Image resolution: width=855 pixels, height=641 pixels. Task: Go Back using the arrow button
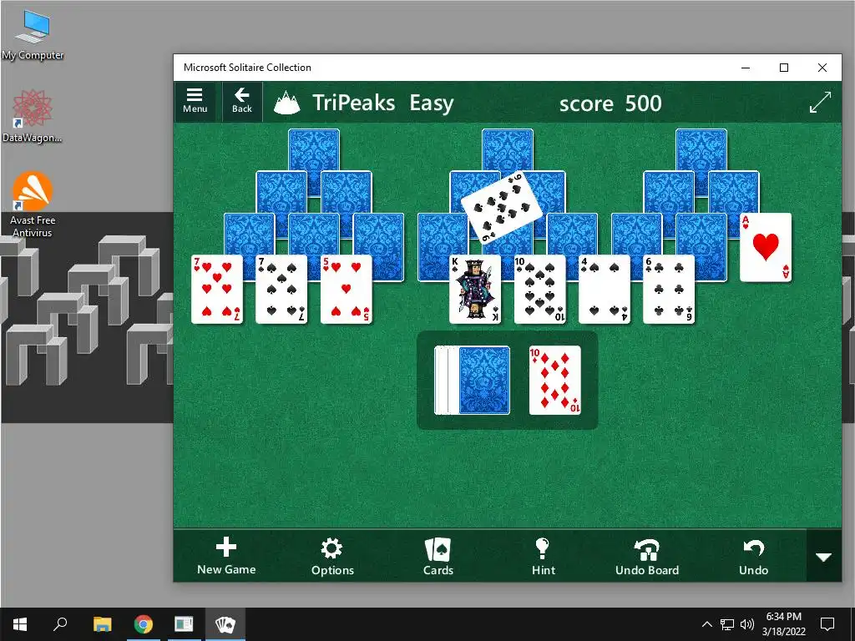241,101
